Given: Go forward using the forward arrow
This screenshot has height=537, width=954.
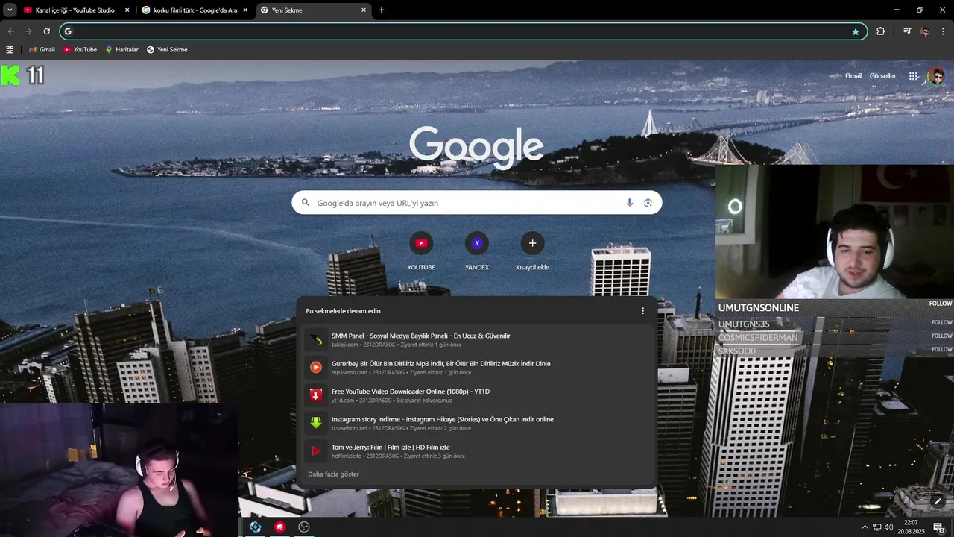Looking at the screenshot, I should coord(28,31).
